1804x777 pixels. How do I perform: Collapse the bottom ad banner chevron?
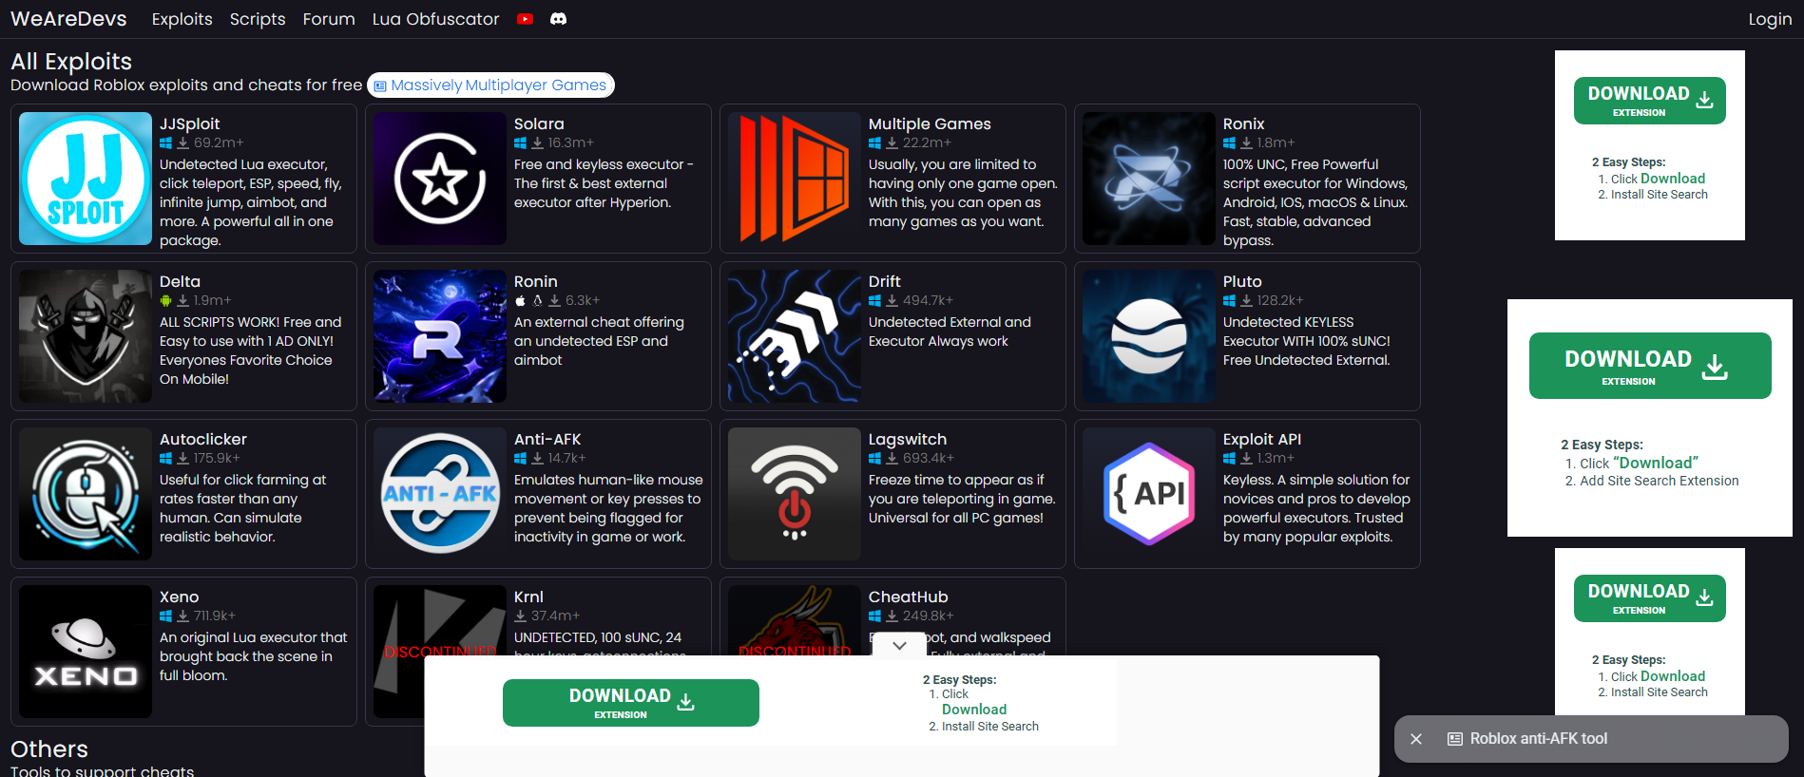[x=899, y=645]
